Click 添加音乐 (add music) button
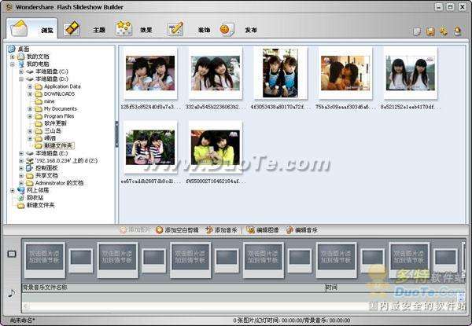472x326 pixels. coord(220,230)
